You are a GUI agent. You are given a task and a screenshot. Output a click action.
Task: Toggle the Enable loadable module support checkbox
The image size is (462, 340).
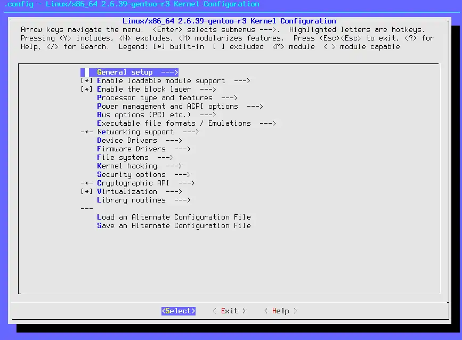point(87,80)
